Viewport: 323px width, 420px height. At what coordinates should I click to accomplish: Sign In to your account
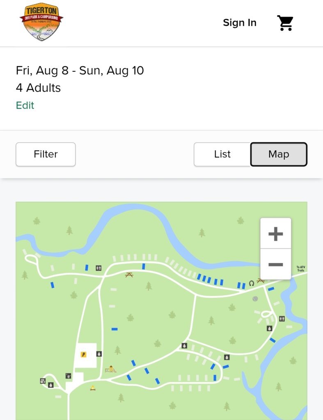point(240,23)
